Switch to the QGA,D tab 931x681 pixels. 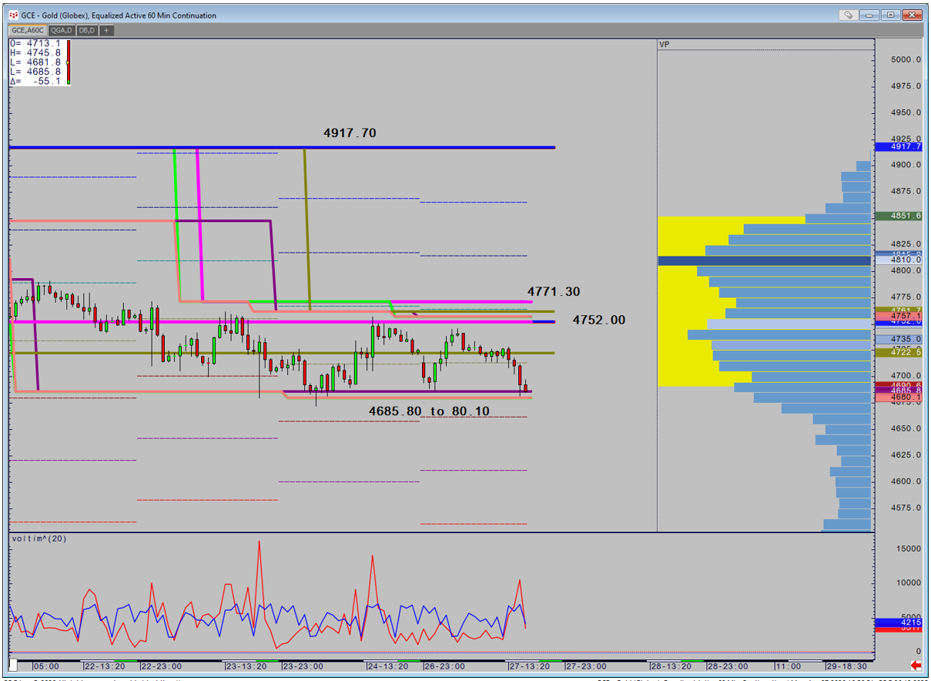(62, 30)
